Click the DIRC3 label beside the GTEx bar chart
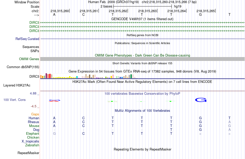Viewport: 245px width, 159px height. tap(34, 76)
